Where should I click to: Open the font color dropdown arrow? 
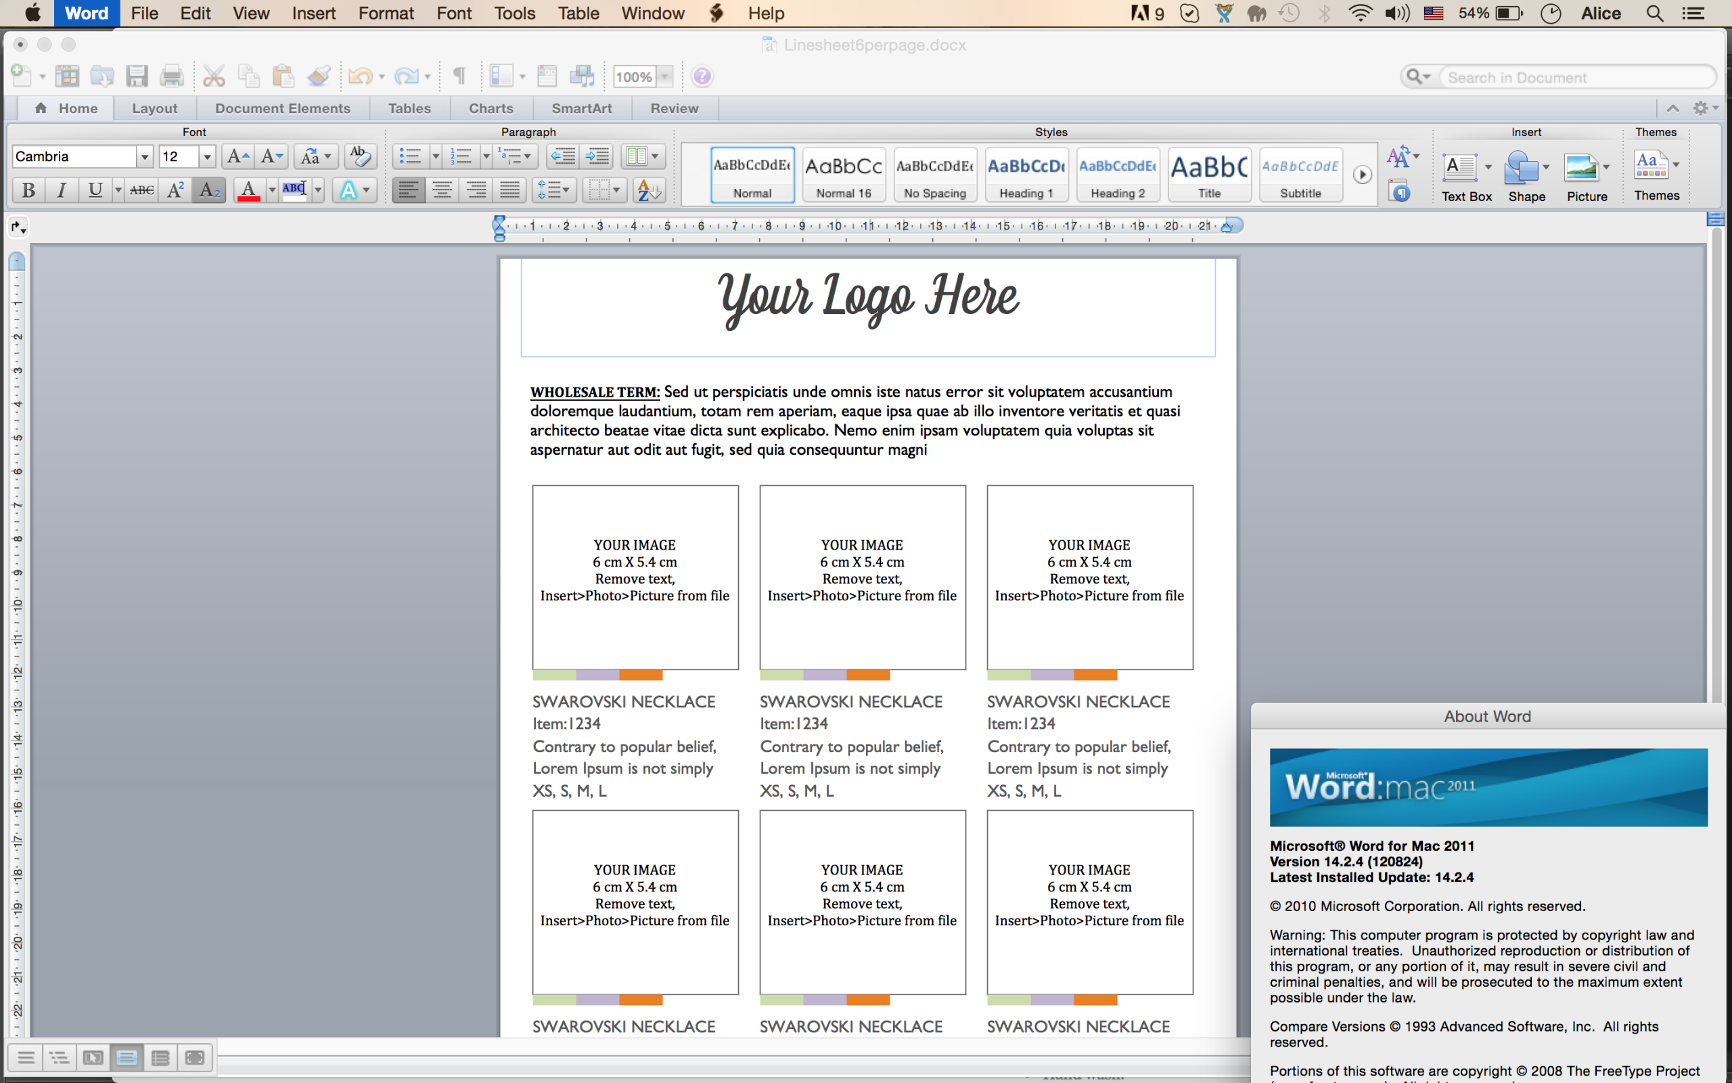pos(272,190)
